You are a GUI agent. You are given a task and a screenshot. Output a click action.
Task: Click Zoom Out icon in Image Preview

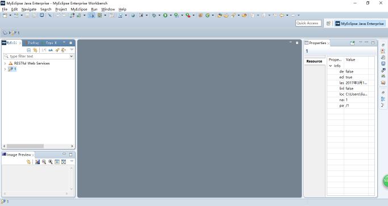click(x=44, y=162)
